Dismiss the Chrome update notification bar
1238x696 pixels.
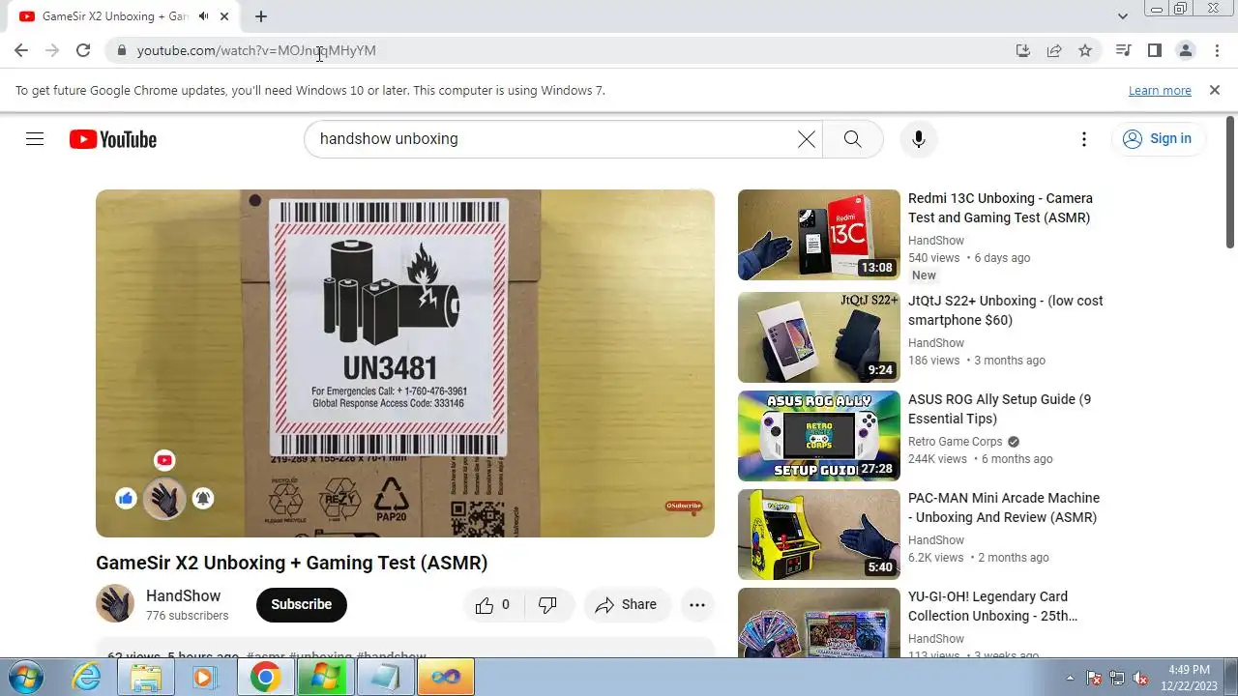1215,90
